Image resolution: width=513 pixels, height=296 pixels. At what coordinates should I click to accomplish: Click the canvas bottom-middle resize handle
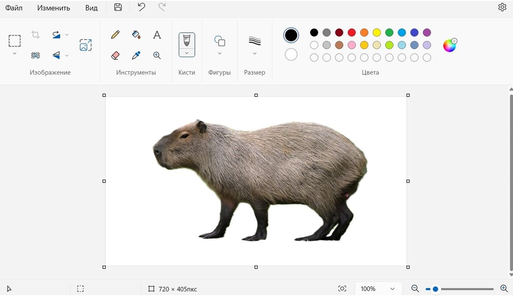(x=256, y=267)
